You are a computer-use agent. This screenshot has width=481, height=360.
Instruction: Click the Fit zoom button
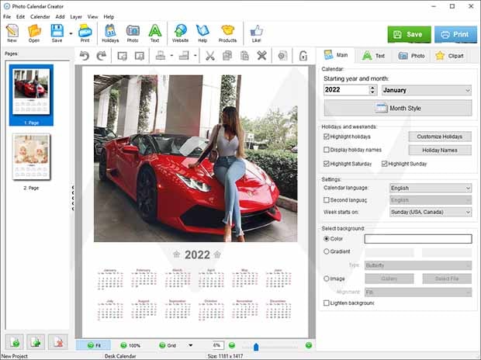click(94, 345)
